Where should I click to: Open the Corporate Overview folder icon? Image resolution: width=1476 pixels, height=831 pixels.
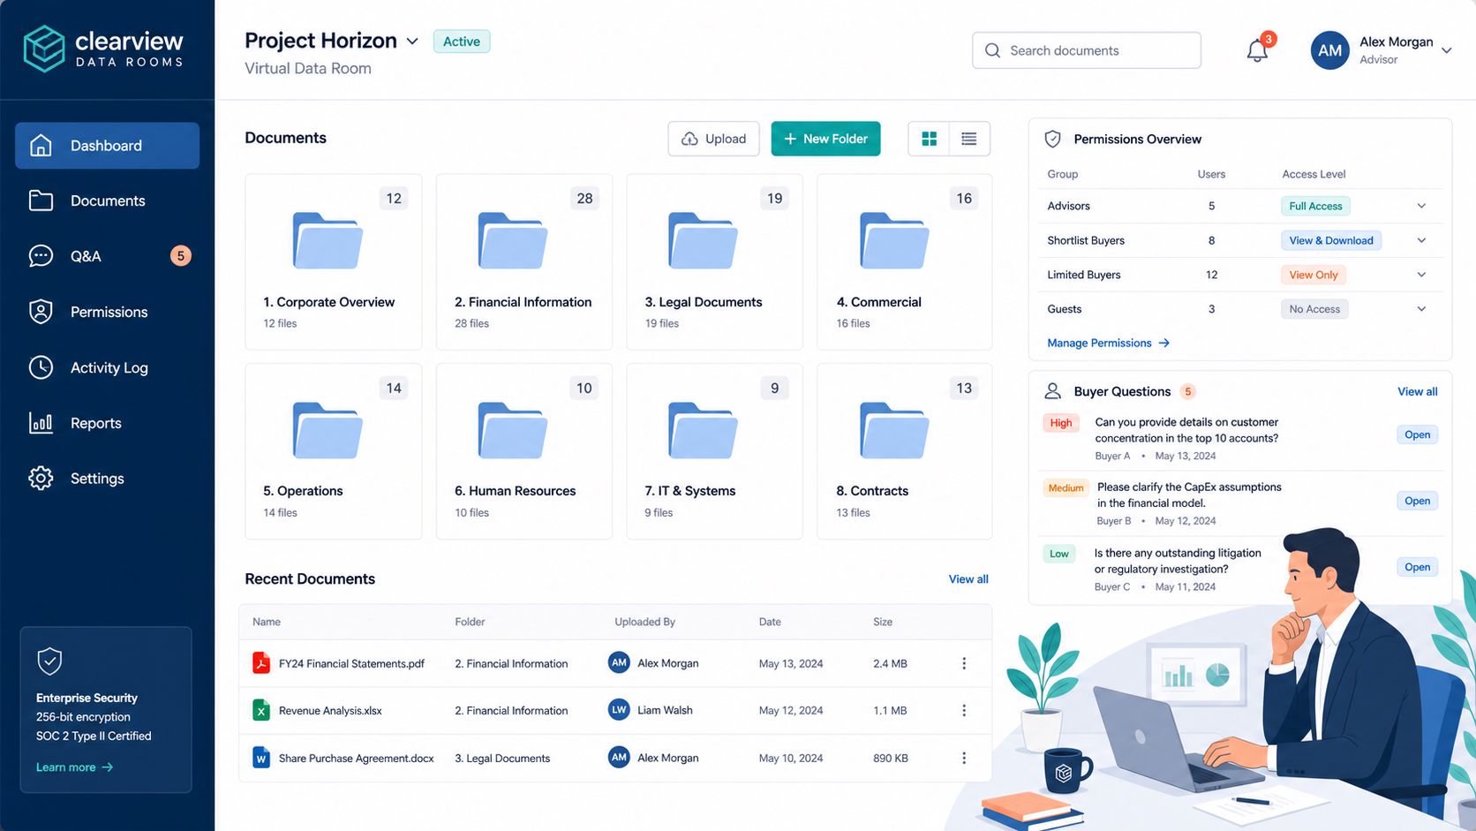click(x=328, y=240)
